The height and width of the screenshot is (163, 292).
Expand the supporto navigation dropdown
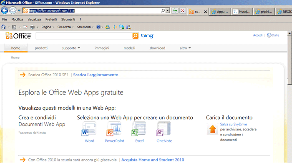71,48
